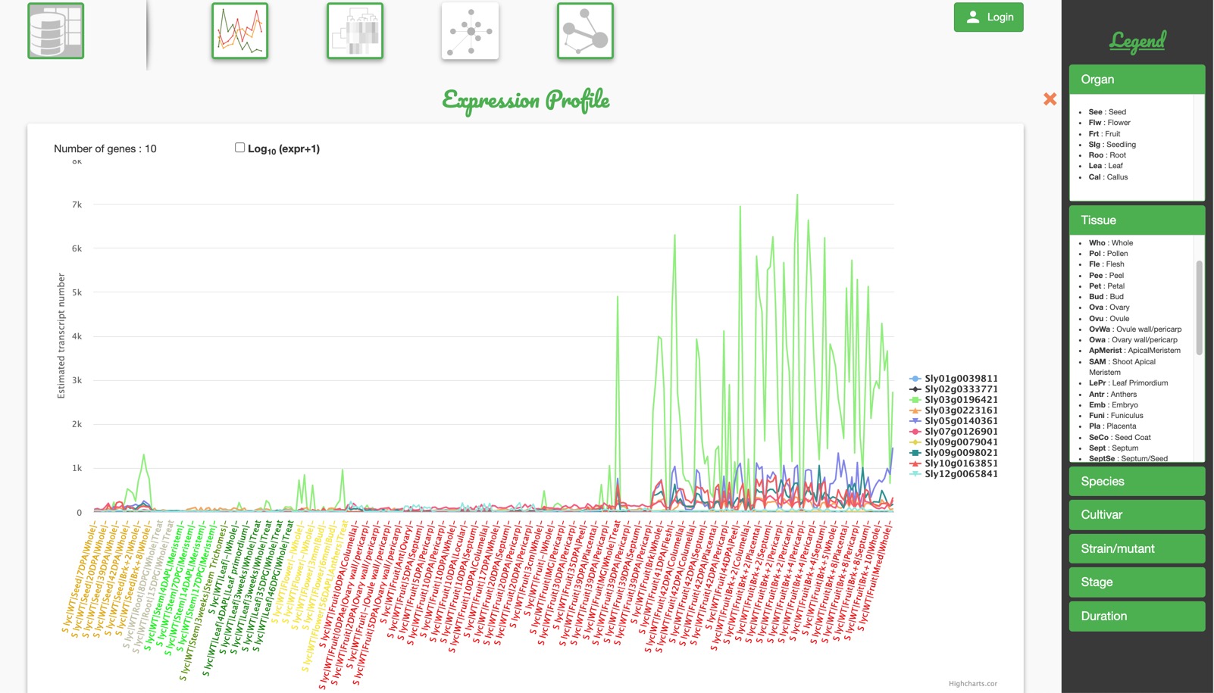The image size is (1214, 693).
Task: Expand the Cultivar legend section
Action: coord(1136,514)
